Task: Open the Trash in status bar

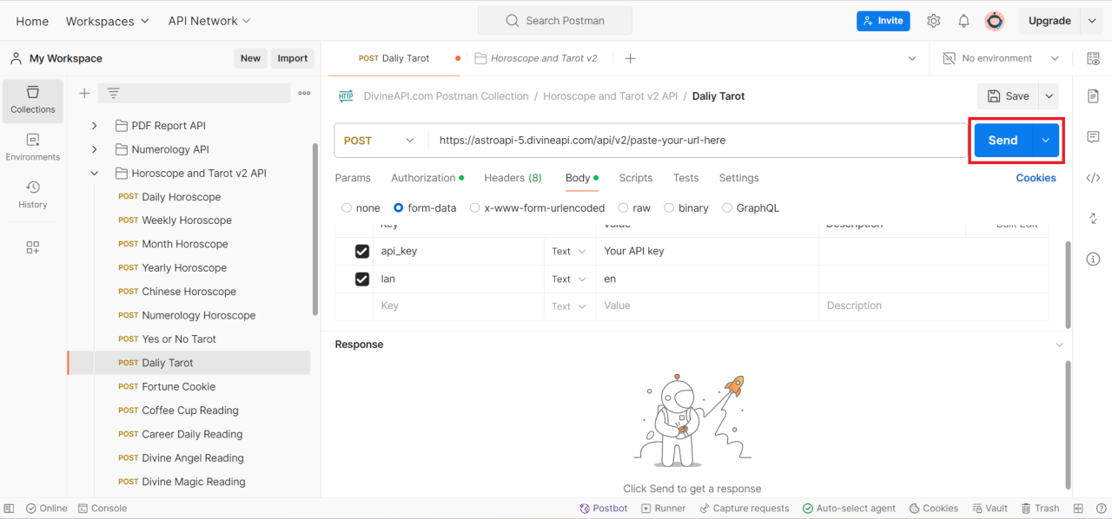Action: point(1041,509)
